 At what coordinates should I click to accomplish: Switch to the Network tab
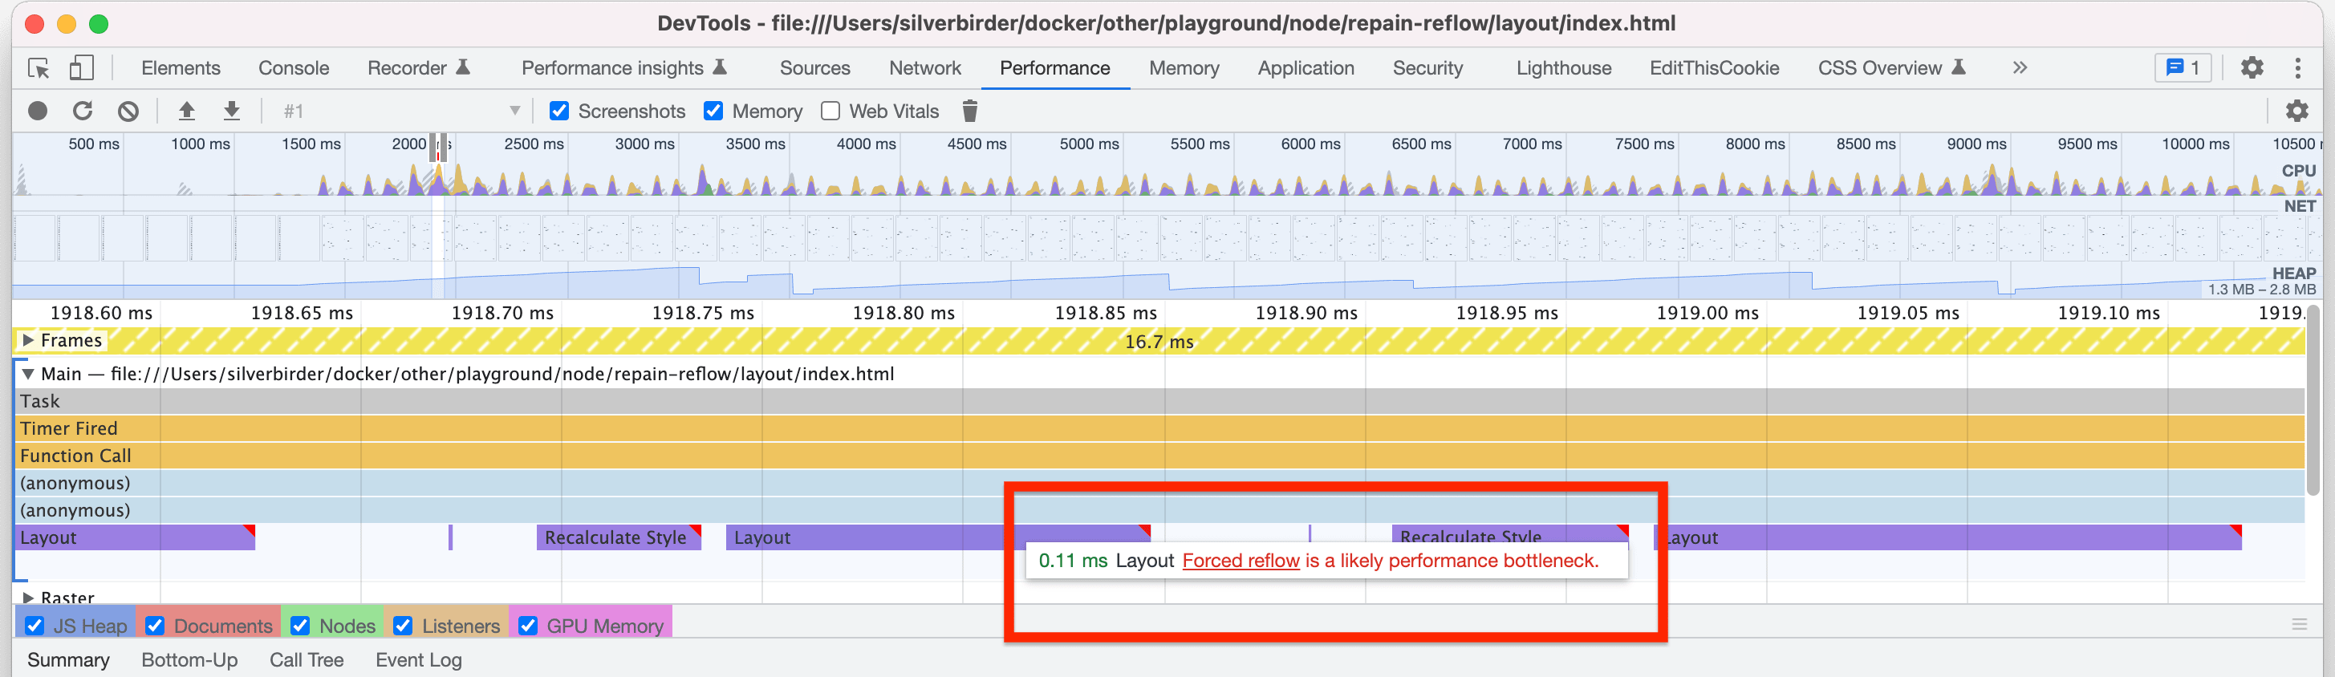(924, 68)
